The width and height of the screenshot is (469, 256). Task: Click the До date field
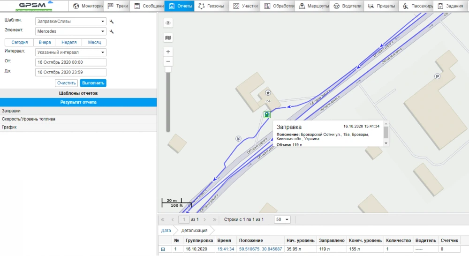pyautogui.click(x=71, y=72)
